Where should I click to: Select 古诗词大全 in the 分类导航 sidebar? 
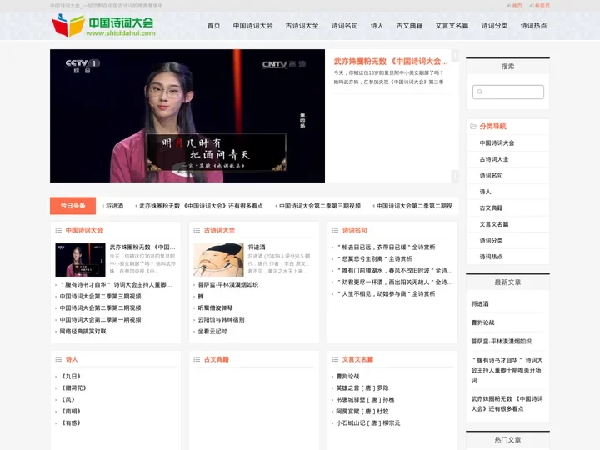coord(494,159)
